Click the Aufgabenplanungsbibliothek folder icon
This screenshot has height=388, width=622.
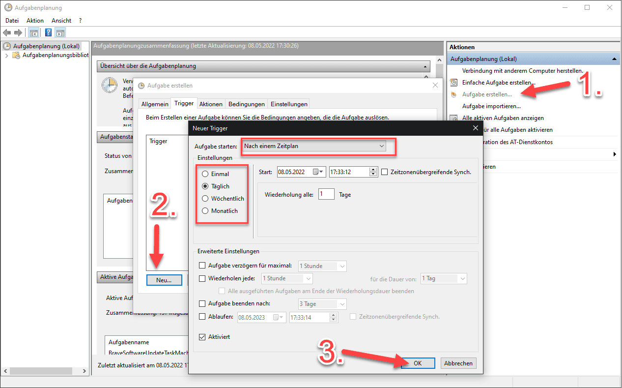[x=16, y=55]
